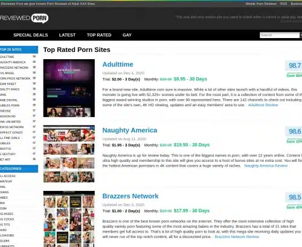Click the Naughty America thumbnail image
The width and height of the screenshot is (302, 247).
69,154
